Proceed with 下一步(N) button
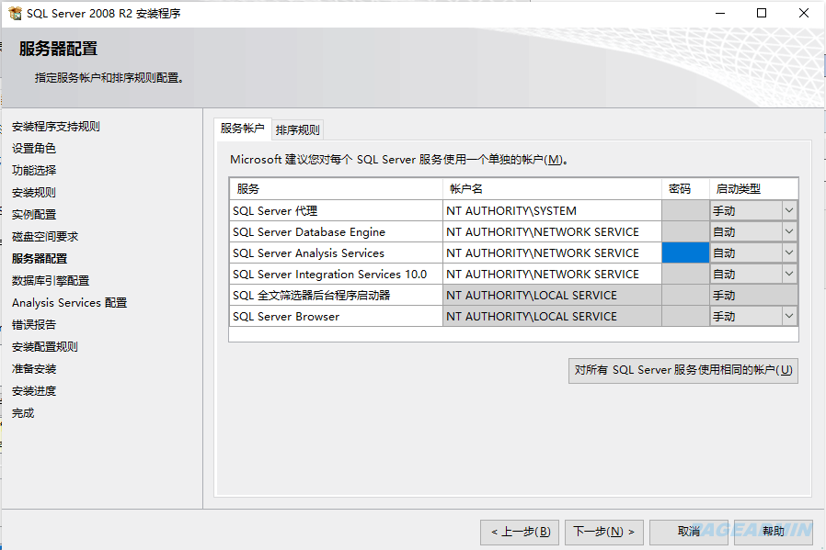This screenshot has width=826, height=550. (604, 533)
